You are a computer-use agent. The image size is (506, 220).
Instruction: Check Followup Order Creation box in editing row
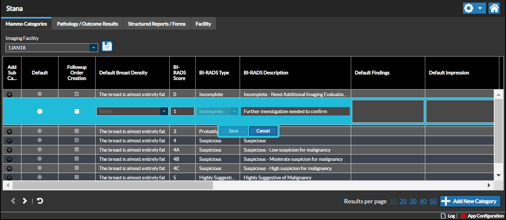[77, 111]
